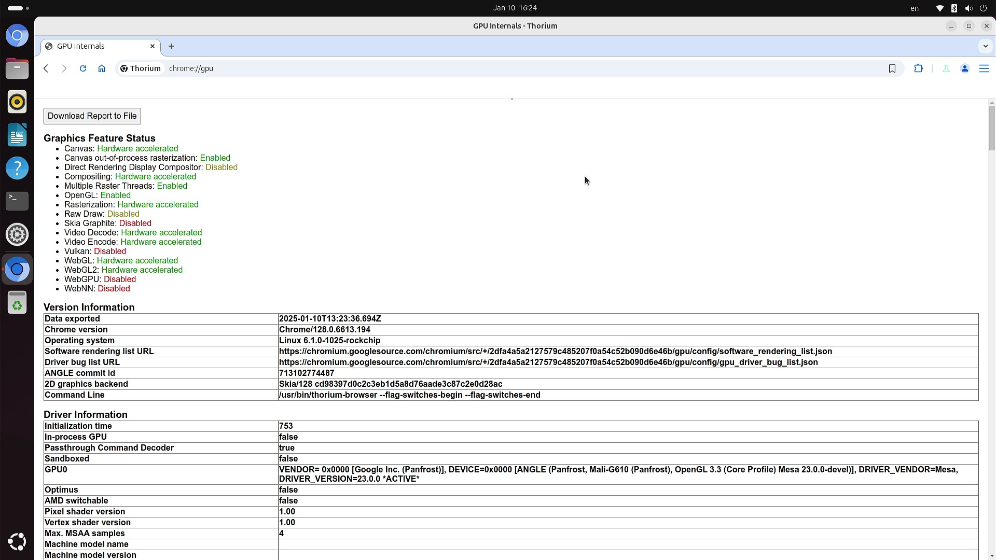Reload the GPU Internals page

83,68
